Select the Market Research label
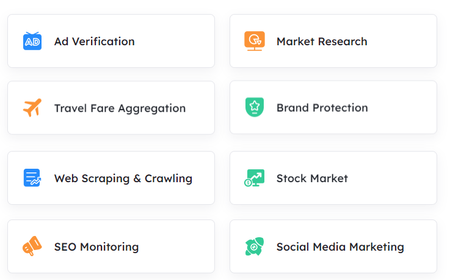 [x=322, y=42]
